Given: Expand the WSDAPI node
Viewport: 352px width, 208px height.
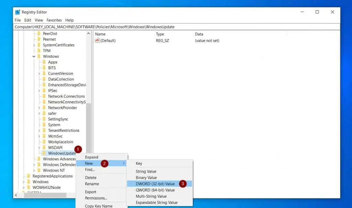Looking at the screenshot, I should pyautogui.click(x=39, y=148).
